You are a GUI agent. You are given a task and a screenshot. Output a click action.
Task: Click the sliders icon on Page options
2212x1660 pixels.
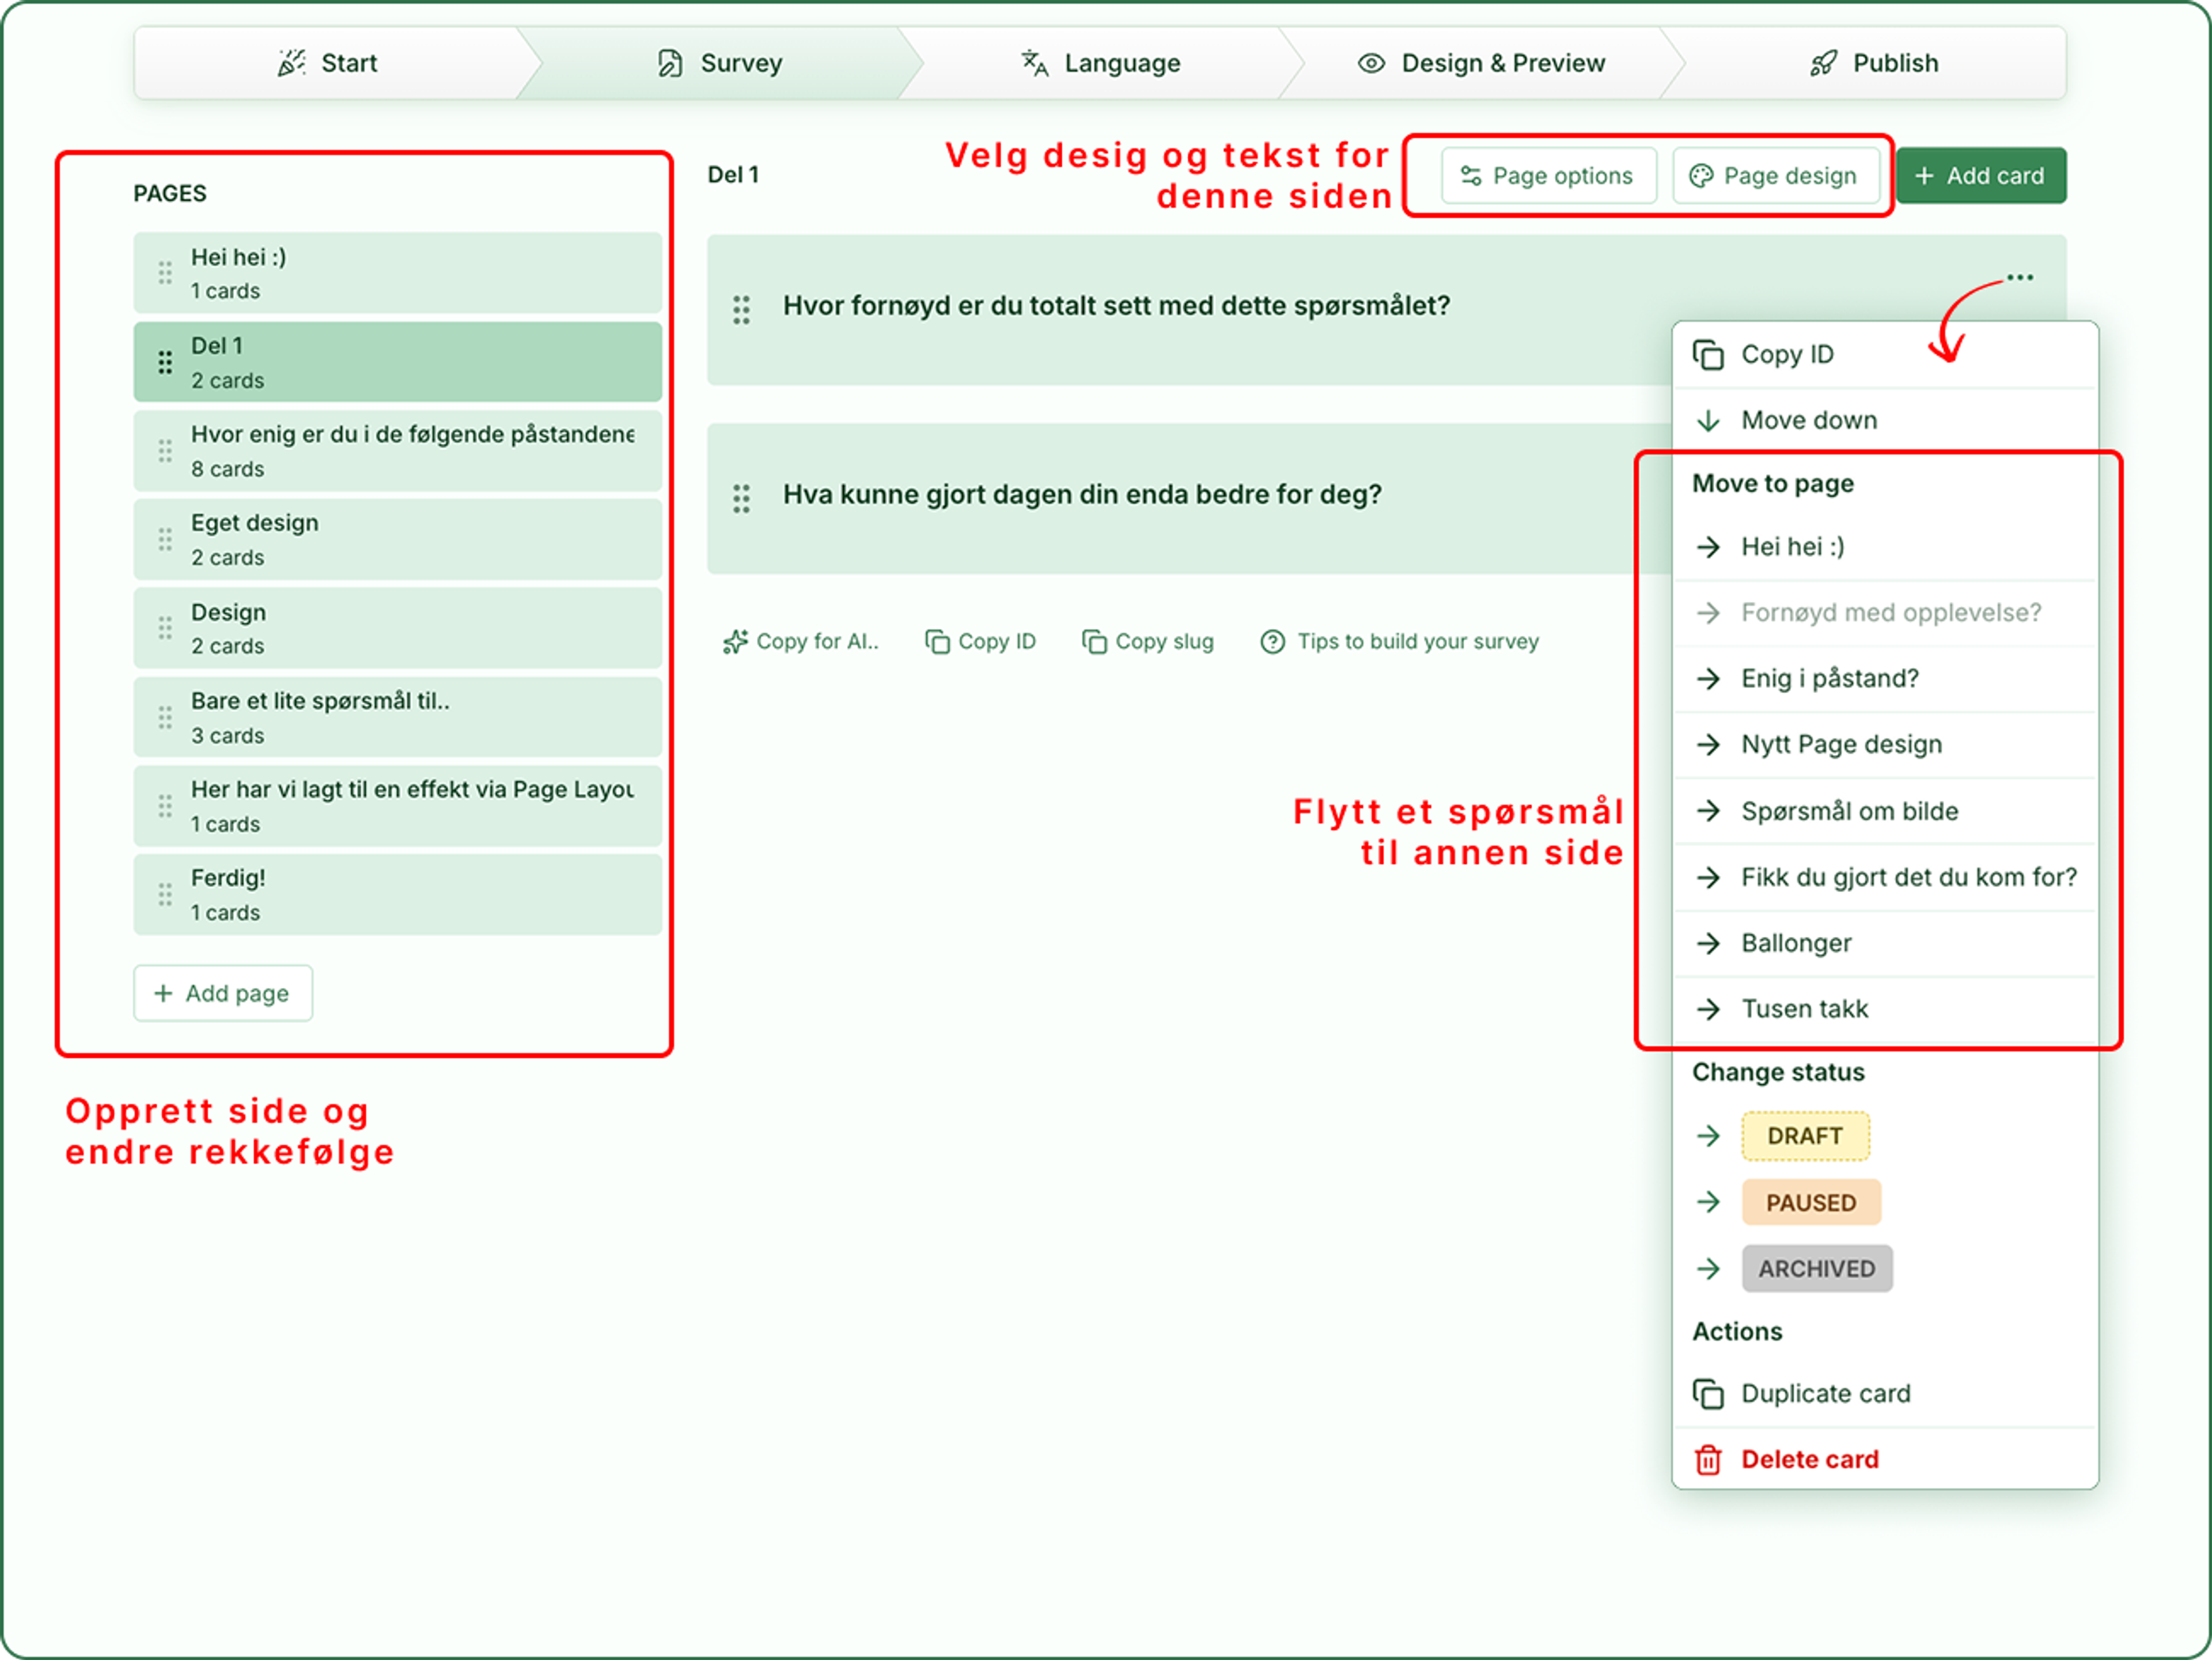tap(1471, 176)
